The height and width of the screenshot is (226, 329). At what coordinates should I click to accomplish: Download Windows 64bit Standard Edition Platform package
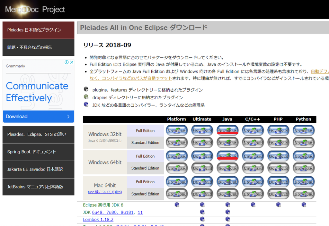point(176,168)
